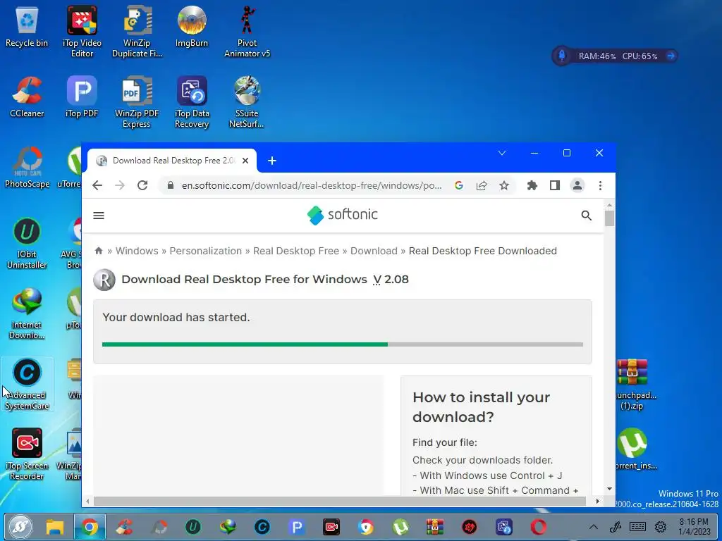
Task: Select the WinZip Duplicate File desktop icon
Action: coord(137,31)
